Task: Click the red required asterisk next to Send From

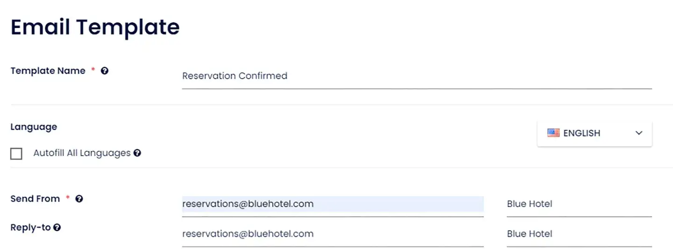Action: coord(68,198)
